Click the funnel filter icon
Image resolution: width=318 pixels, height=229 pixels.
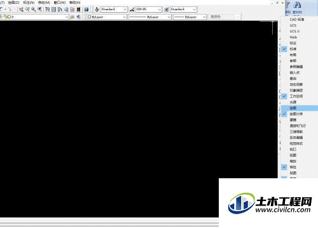(x=287, y=5)
